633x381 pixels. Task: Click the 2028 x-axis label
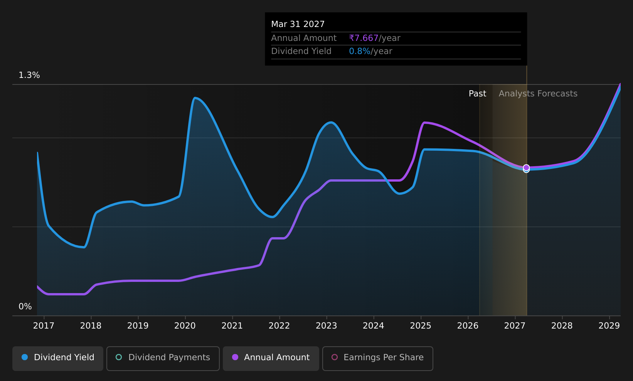562,326
